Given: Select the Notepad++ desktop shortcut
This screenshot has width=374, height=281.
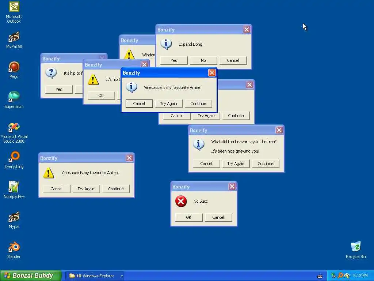Looking at the screenshot, I should click(x=14, y=190).
